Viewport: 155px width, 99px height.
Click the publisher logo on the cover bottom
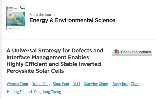(x=10, y=29)
